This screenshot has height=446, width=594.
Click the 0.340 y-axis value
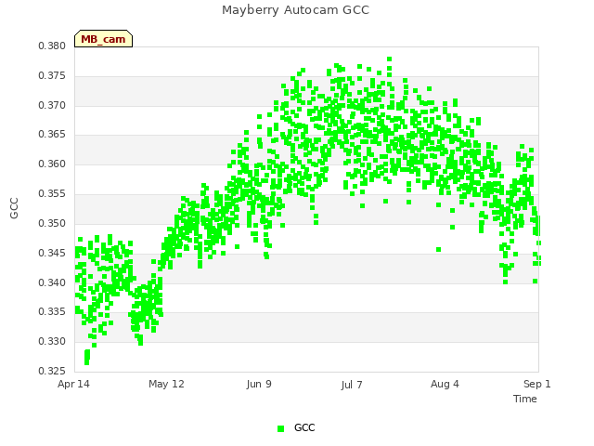pos(52,282)
